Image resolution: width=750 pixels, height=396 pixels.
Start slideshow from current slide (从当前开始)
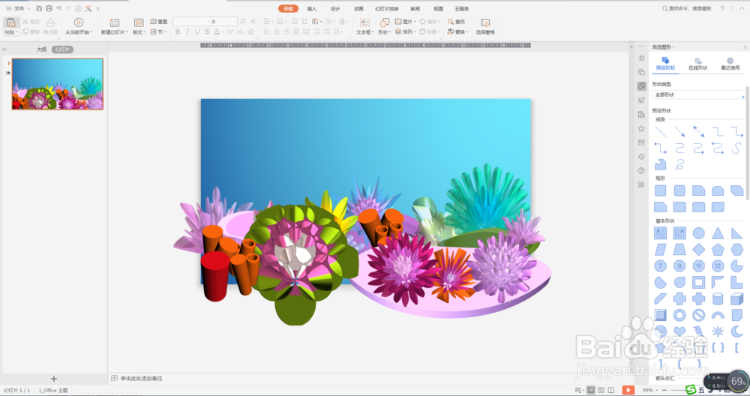coord(79,25)
